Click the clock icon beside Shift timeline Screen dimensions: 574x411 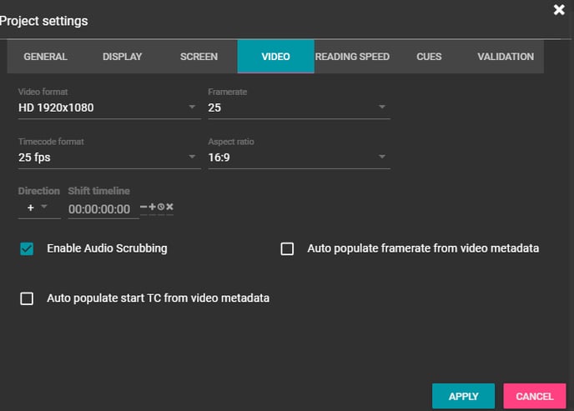pos(160,207)
